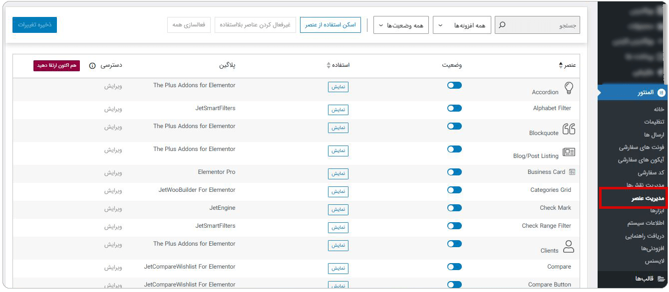Screen dimensions: 669x292
Task: Click the هم اکنون ارتقا دهید upgrade badge
Action: point(56,65)
